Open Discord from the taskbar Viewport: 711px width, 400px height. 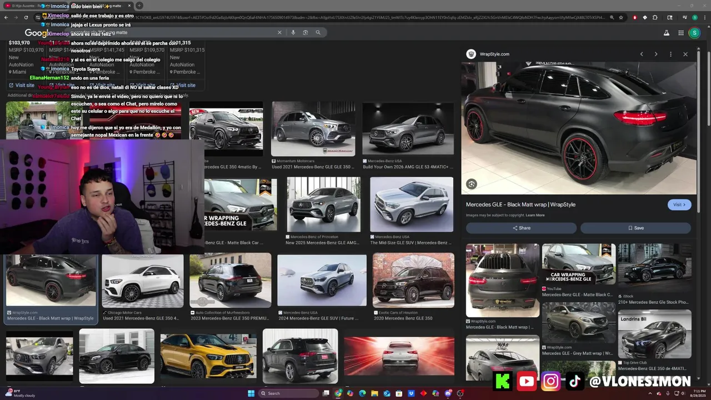coord(448,393)
